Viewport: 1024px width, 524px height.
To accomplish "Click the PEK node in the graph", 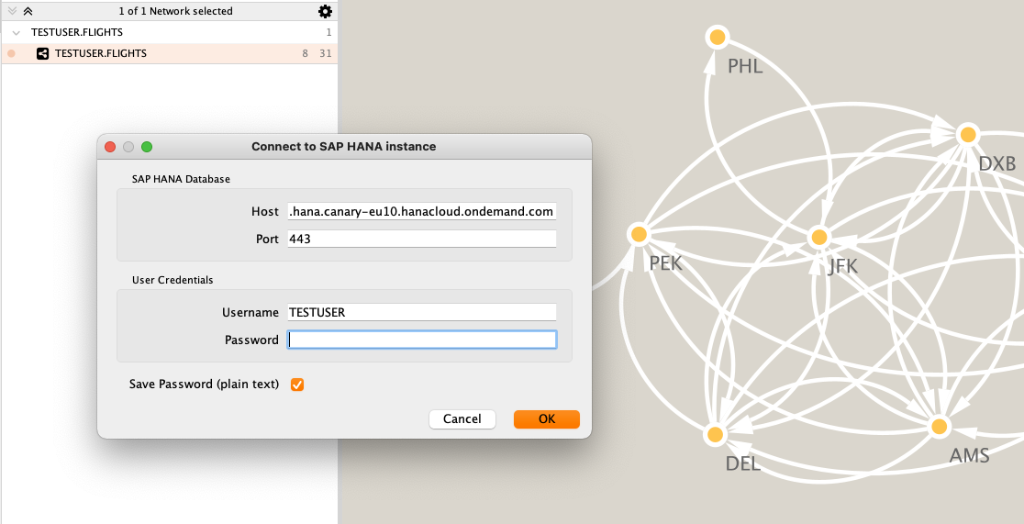I will coord(639,234).
